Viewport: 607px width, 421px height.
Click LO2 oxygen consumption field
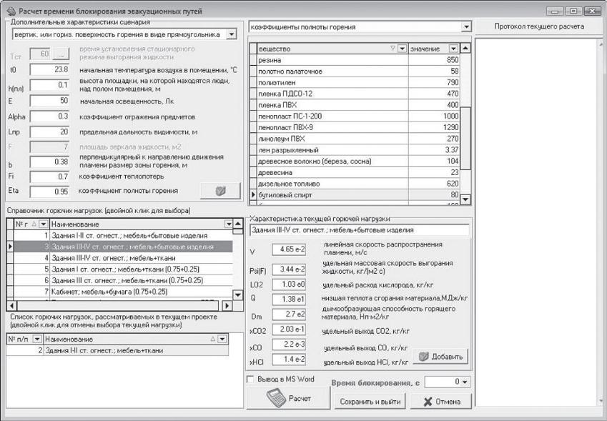click(x=289, y=284)
